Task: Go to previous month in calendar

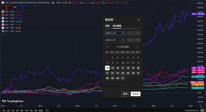Action: (x=108, y=47)
